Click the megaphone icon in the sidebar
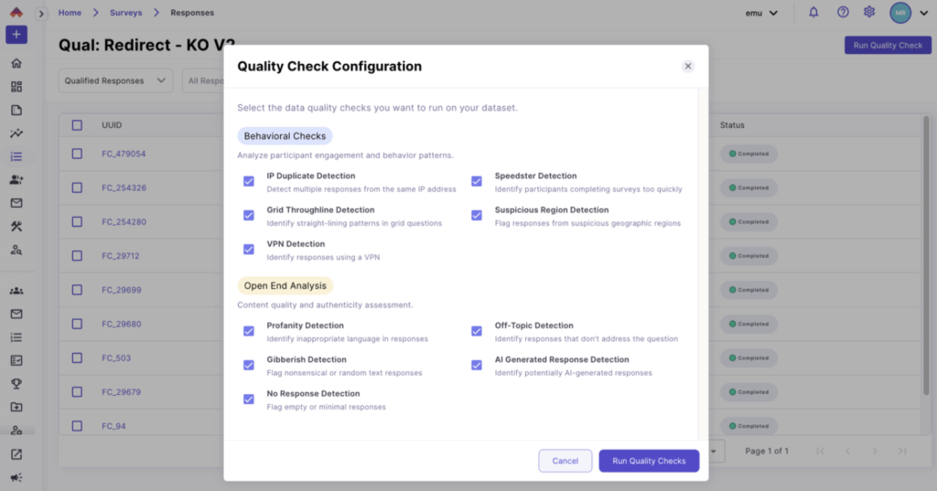937x491 pixels. (16, 477)
